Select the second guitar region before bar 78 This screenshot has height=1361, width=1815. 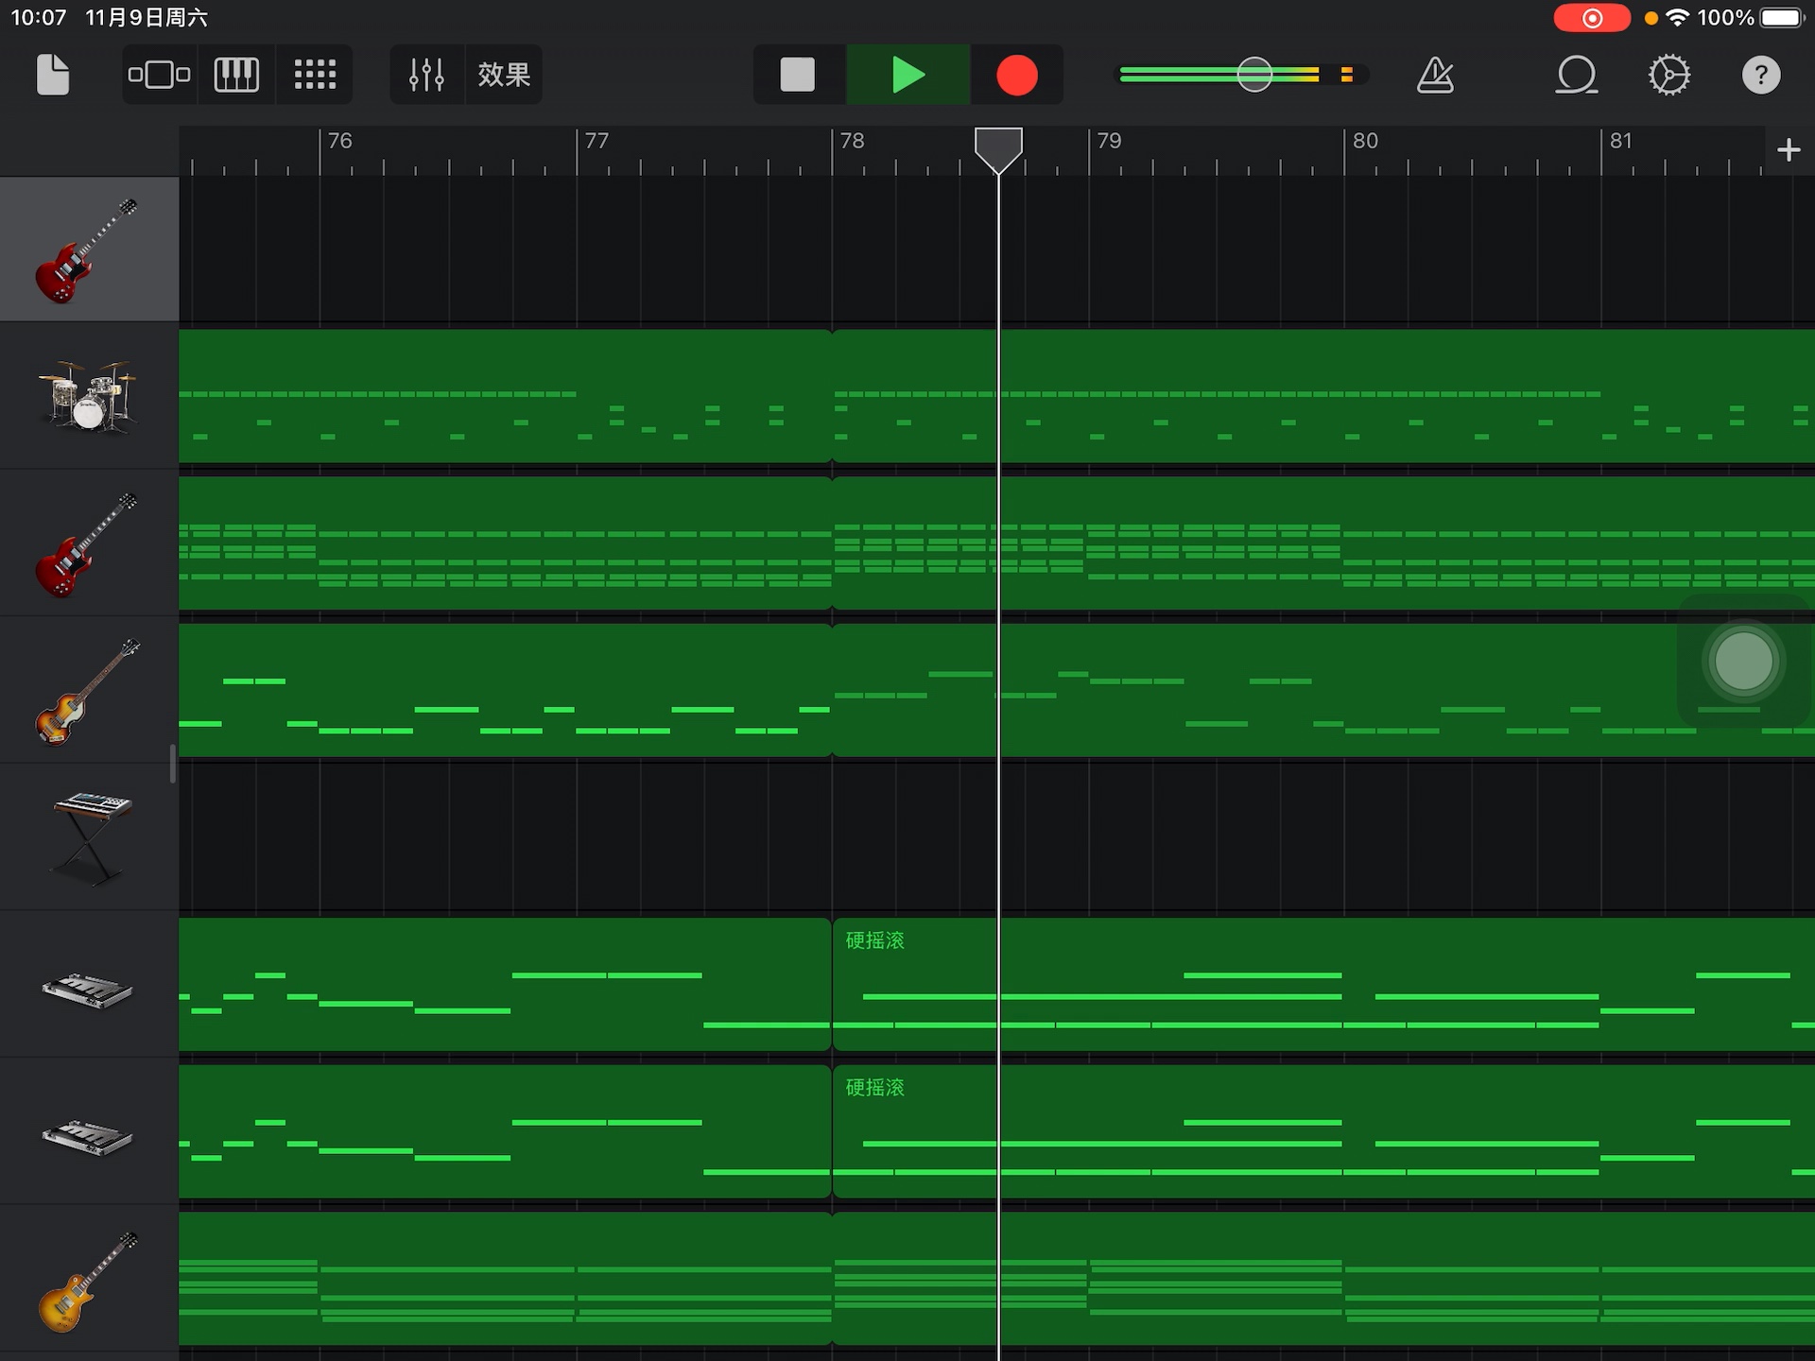[x=505, y=543]
